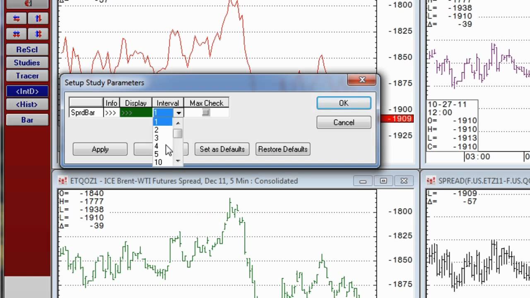Activate the Tracer sidebar button
530x298 pixels.
27,76
